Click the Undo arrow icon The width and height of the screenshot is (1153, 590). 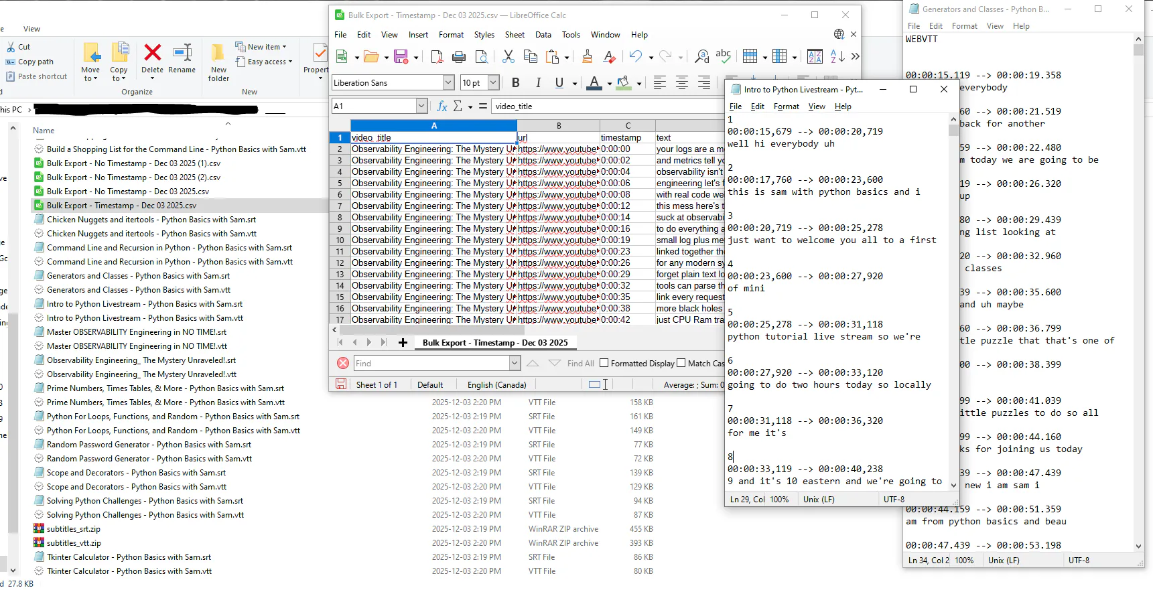[x=635, y=57]
